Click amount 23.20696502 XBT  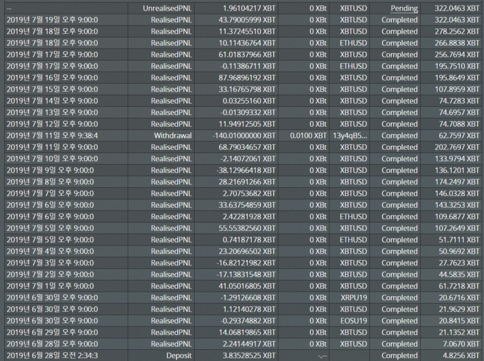tap(247, 251)
